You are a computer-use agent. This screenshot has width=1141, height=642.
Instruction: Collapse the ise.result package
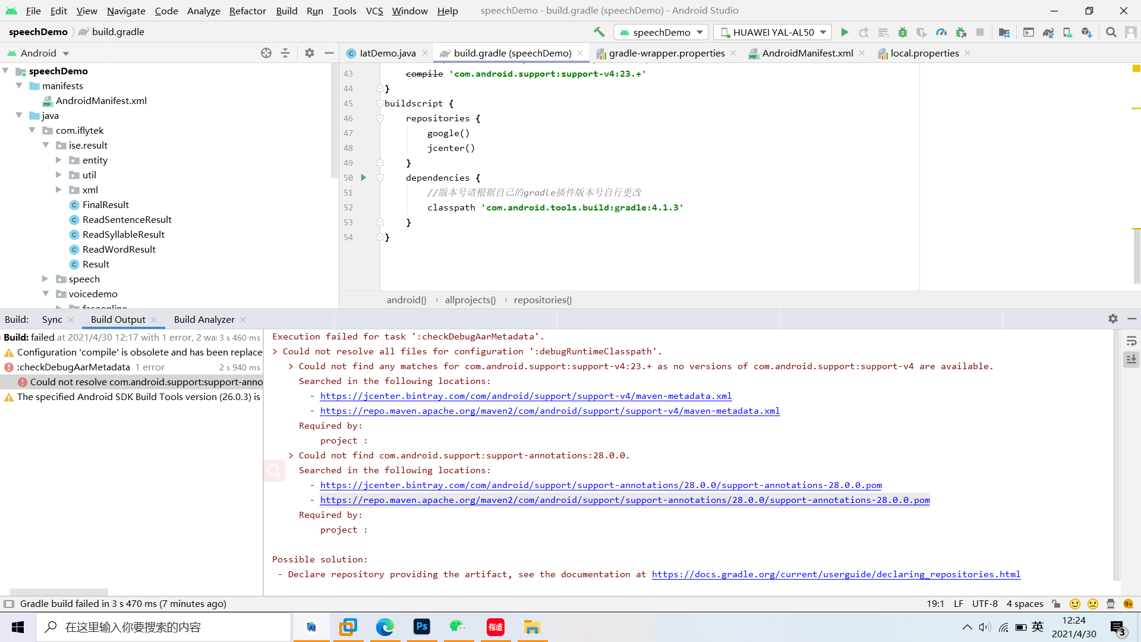click(46, 145)
